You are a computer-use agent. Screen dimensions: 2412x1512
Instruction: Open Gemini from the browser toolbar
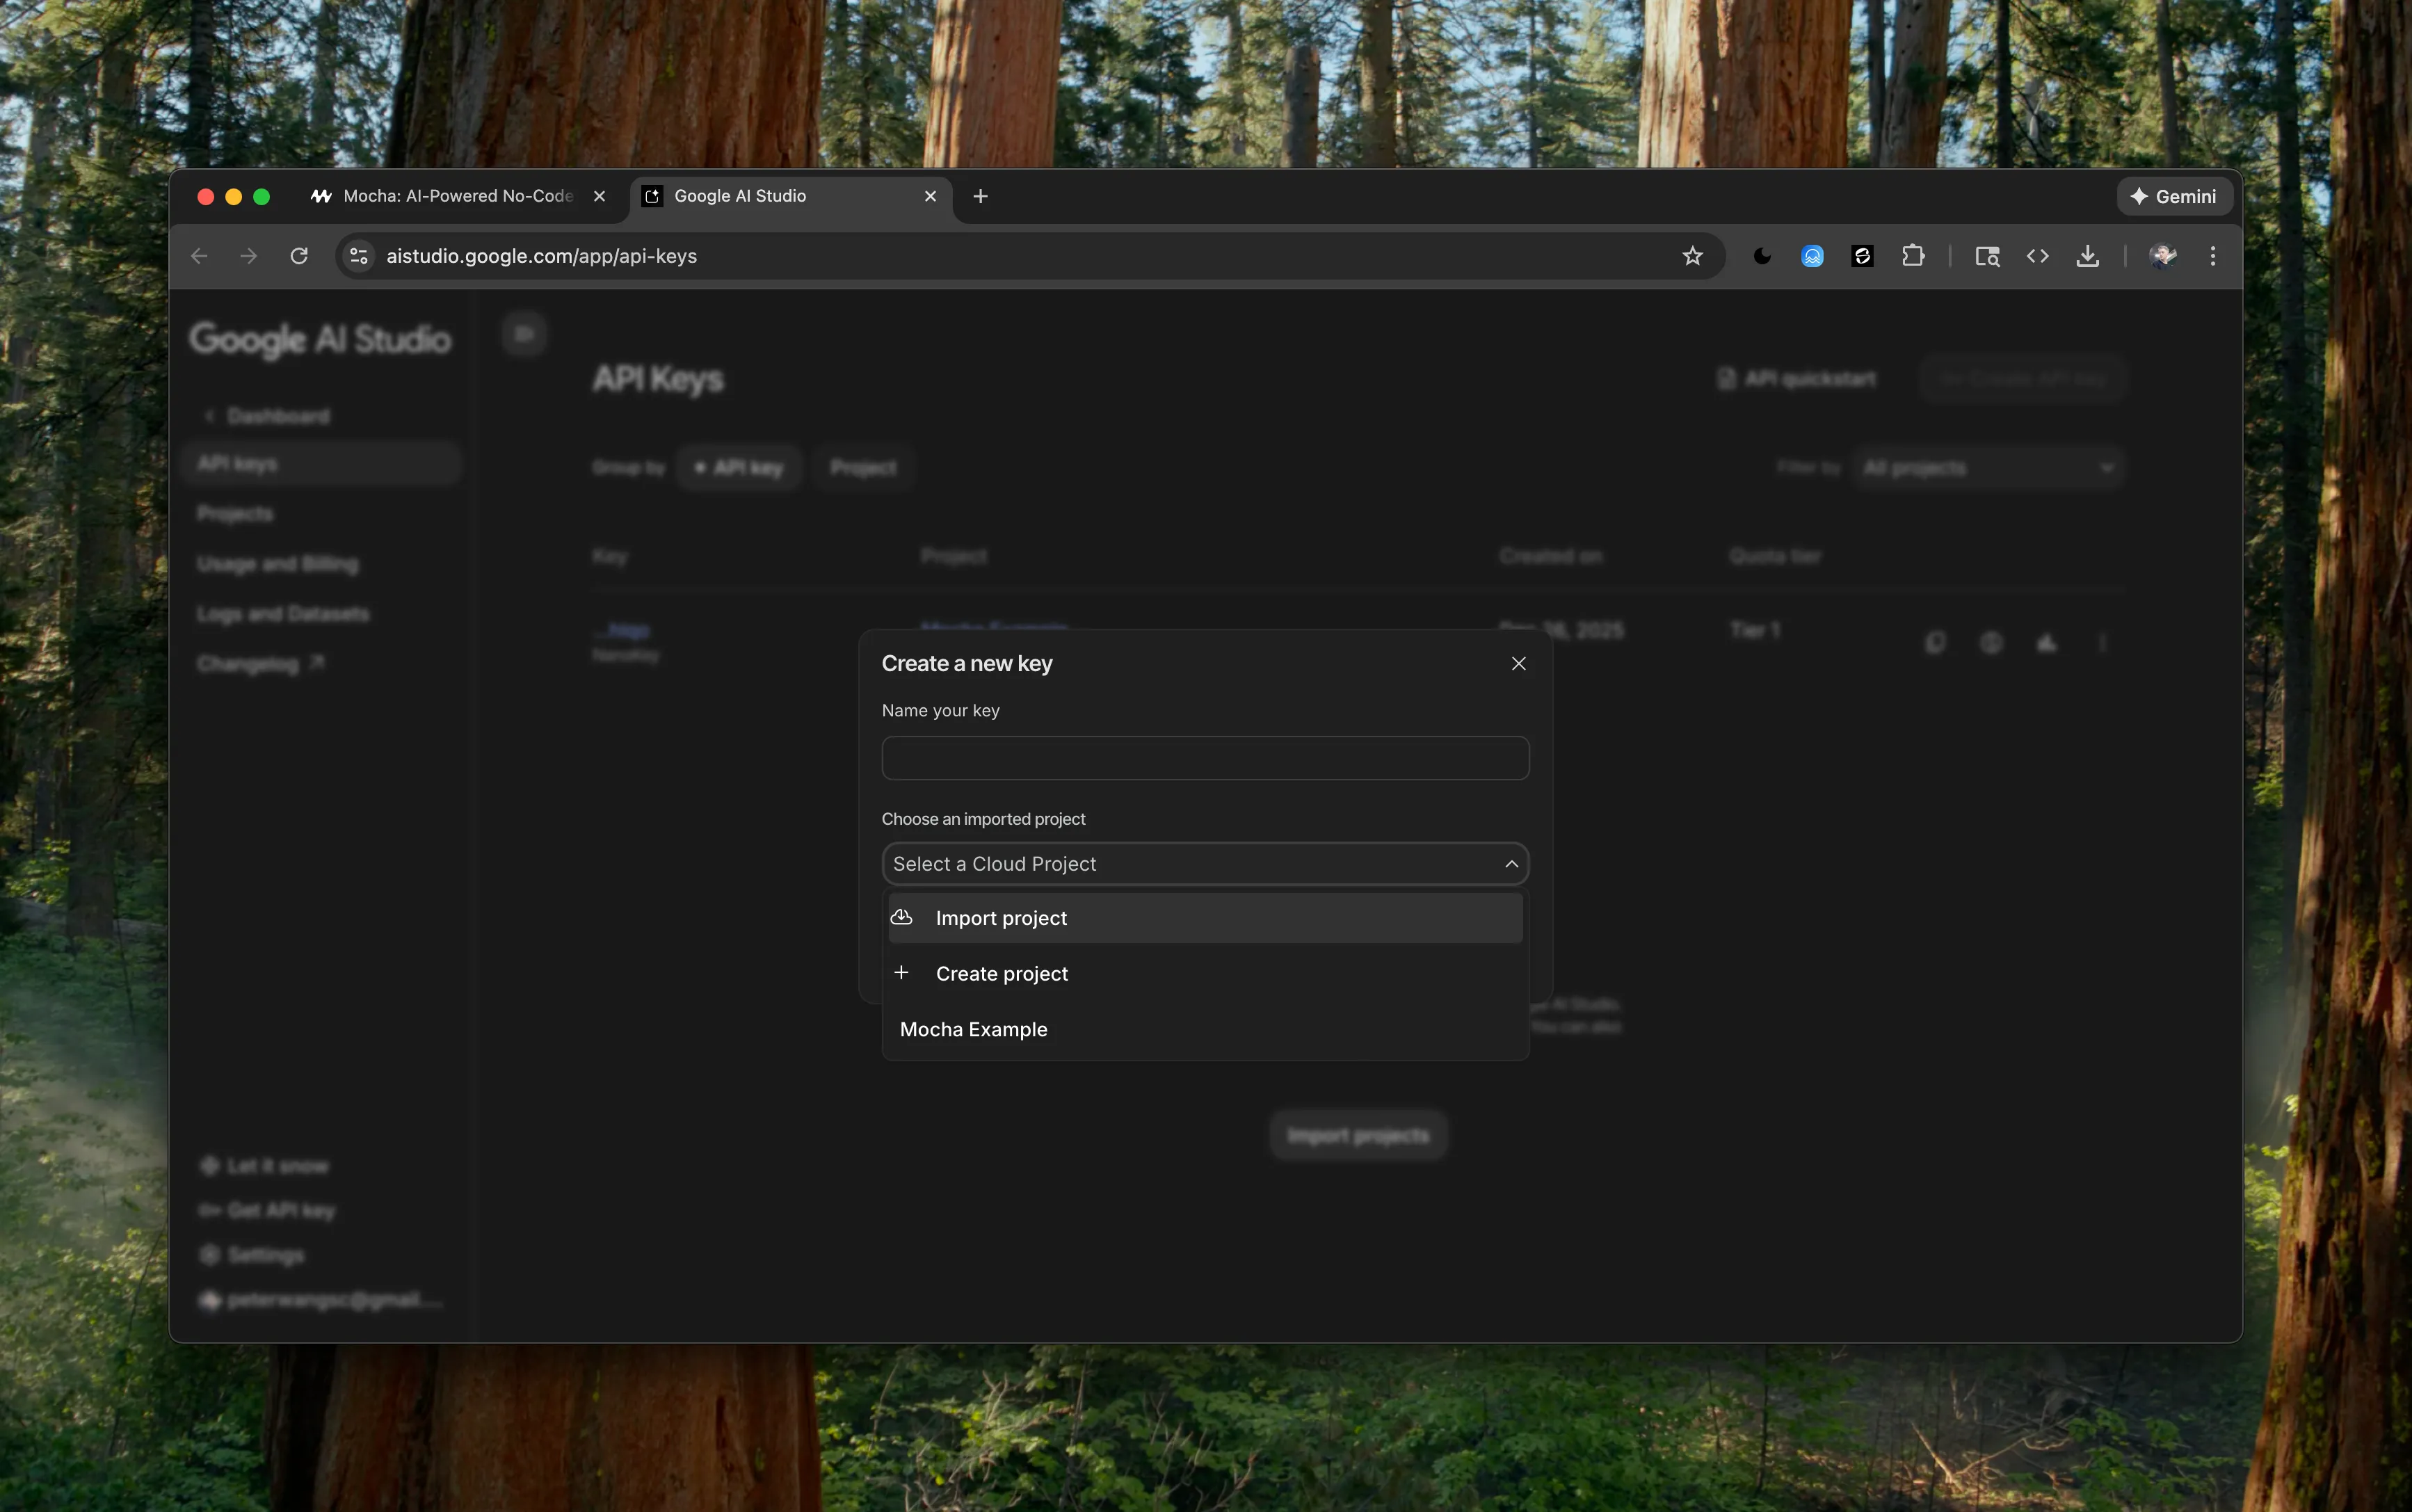pos(2174,196)
